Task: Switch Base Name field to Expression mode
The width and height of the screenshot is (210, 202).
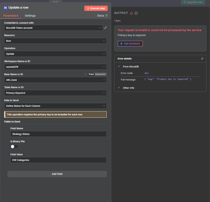Action: point(100,74)
